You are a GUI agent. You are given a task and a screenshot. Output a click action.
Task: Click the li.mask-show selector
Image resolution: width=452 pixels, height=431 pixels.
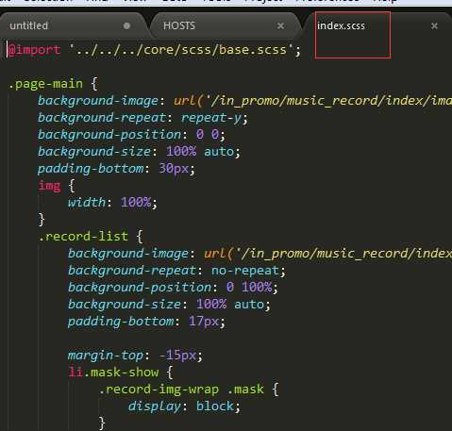pyautogui.click(x=113, y=373)
